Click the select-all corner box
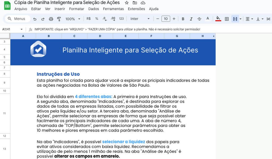 coord(5,36)
